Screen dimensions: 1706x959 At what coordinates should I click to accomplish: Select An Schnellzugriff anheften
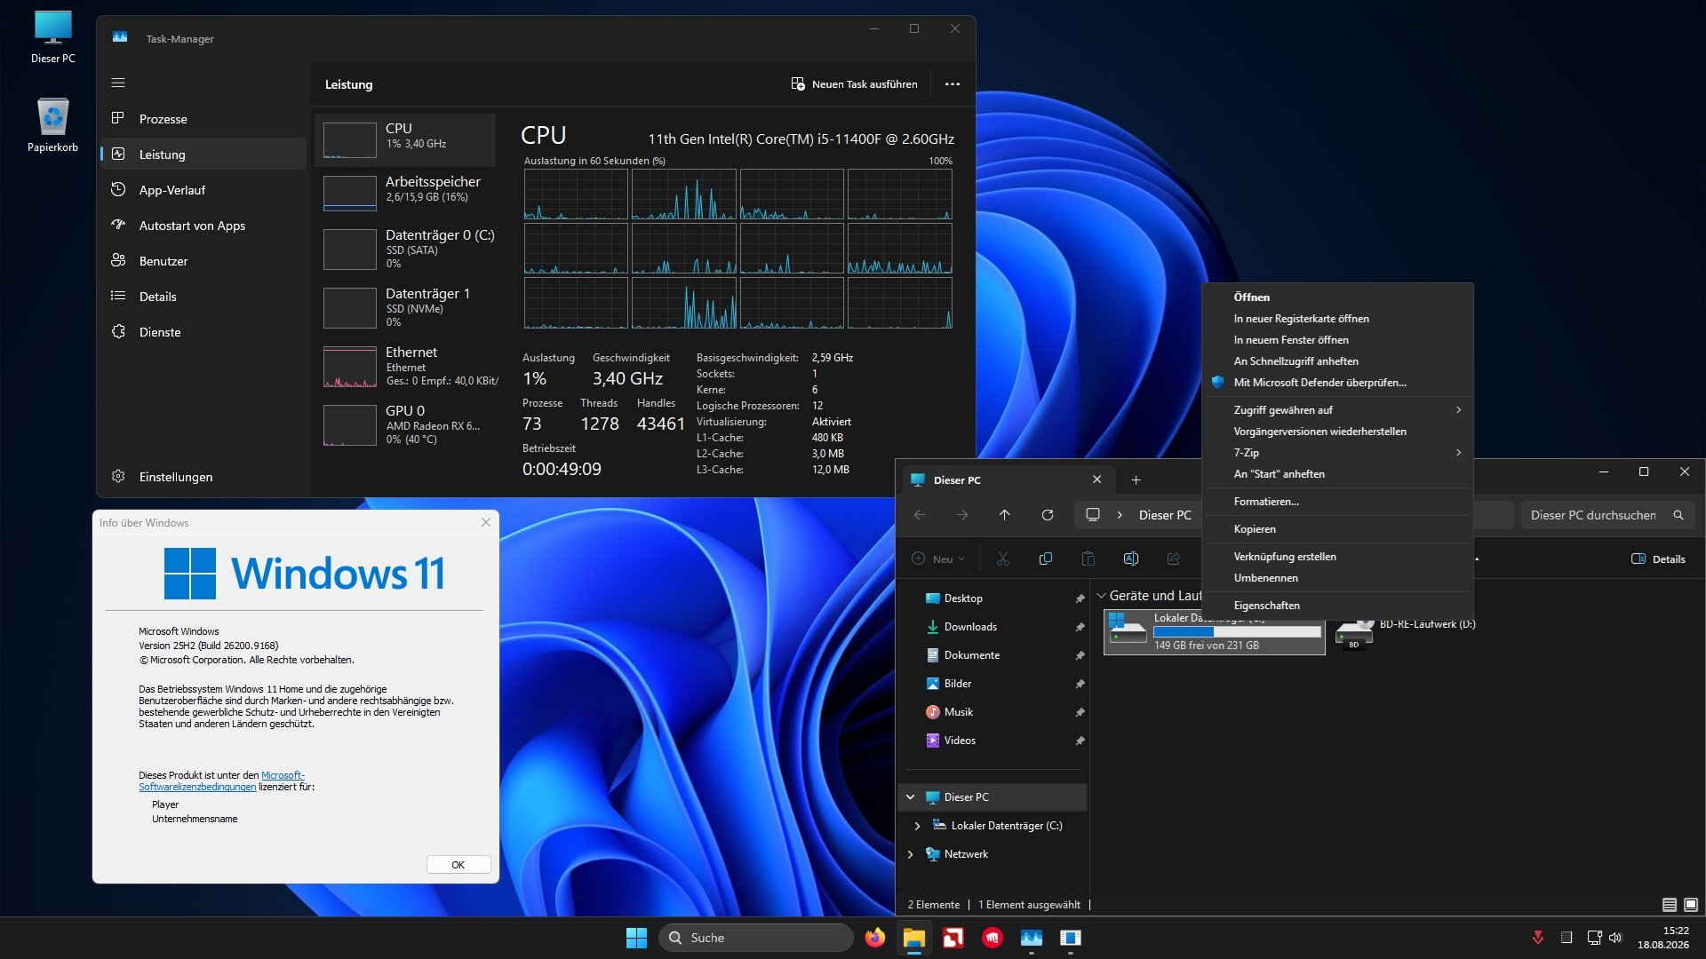[x=1337, y=361]
